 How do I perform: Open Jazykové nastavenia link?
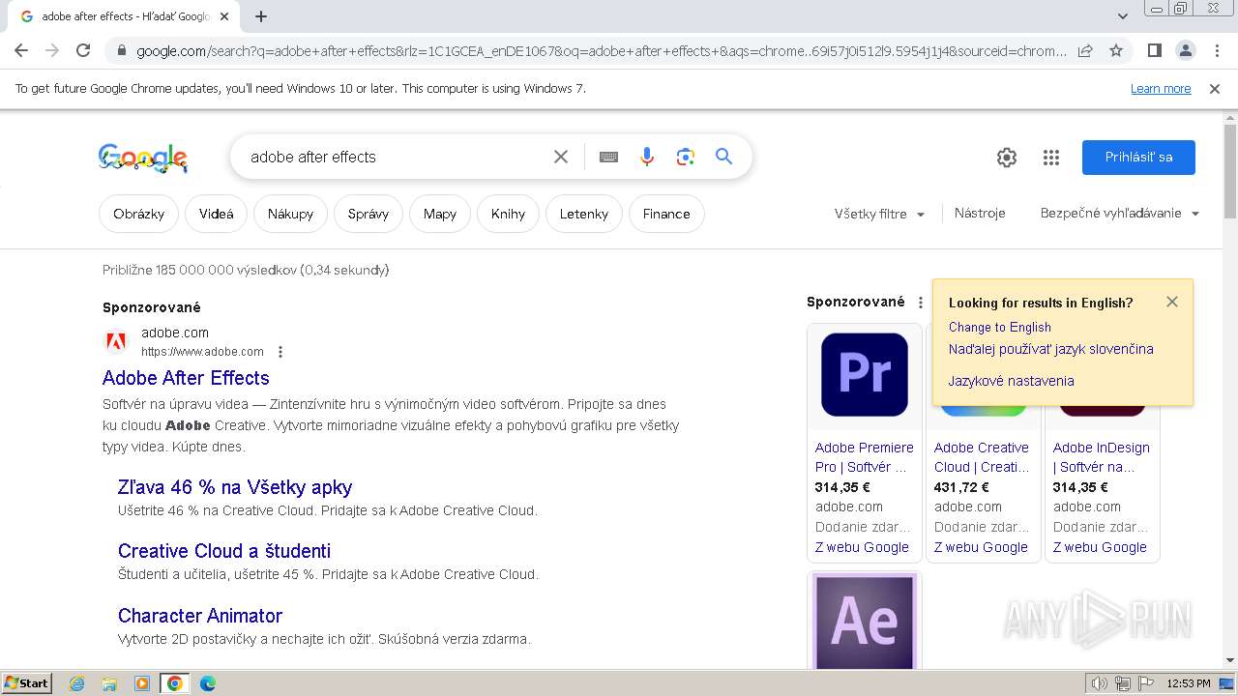click(1012, 381)
